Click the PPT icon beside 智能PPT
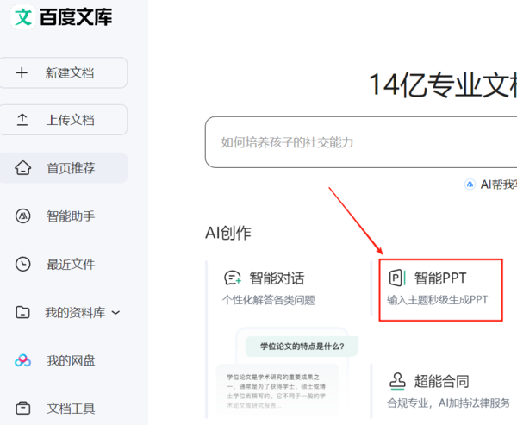Viewport: 517px width, 425px height. point(397,278)
